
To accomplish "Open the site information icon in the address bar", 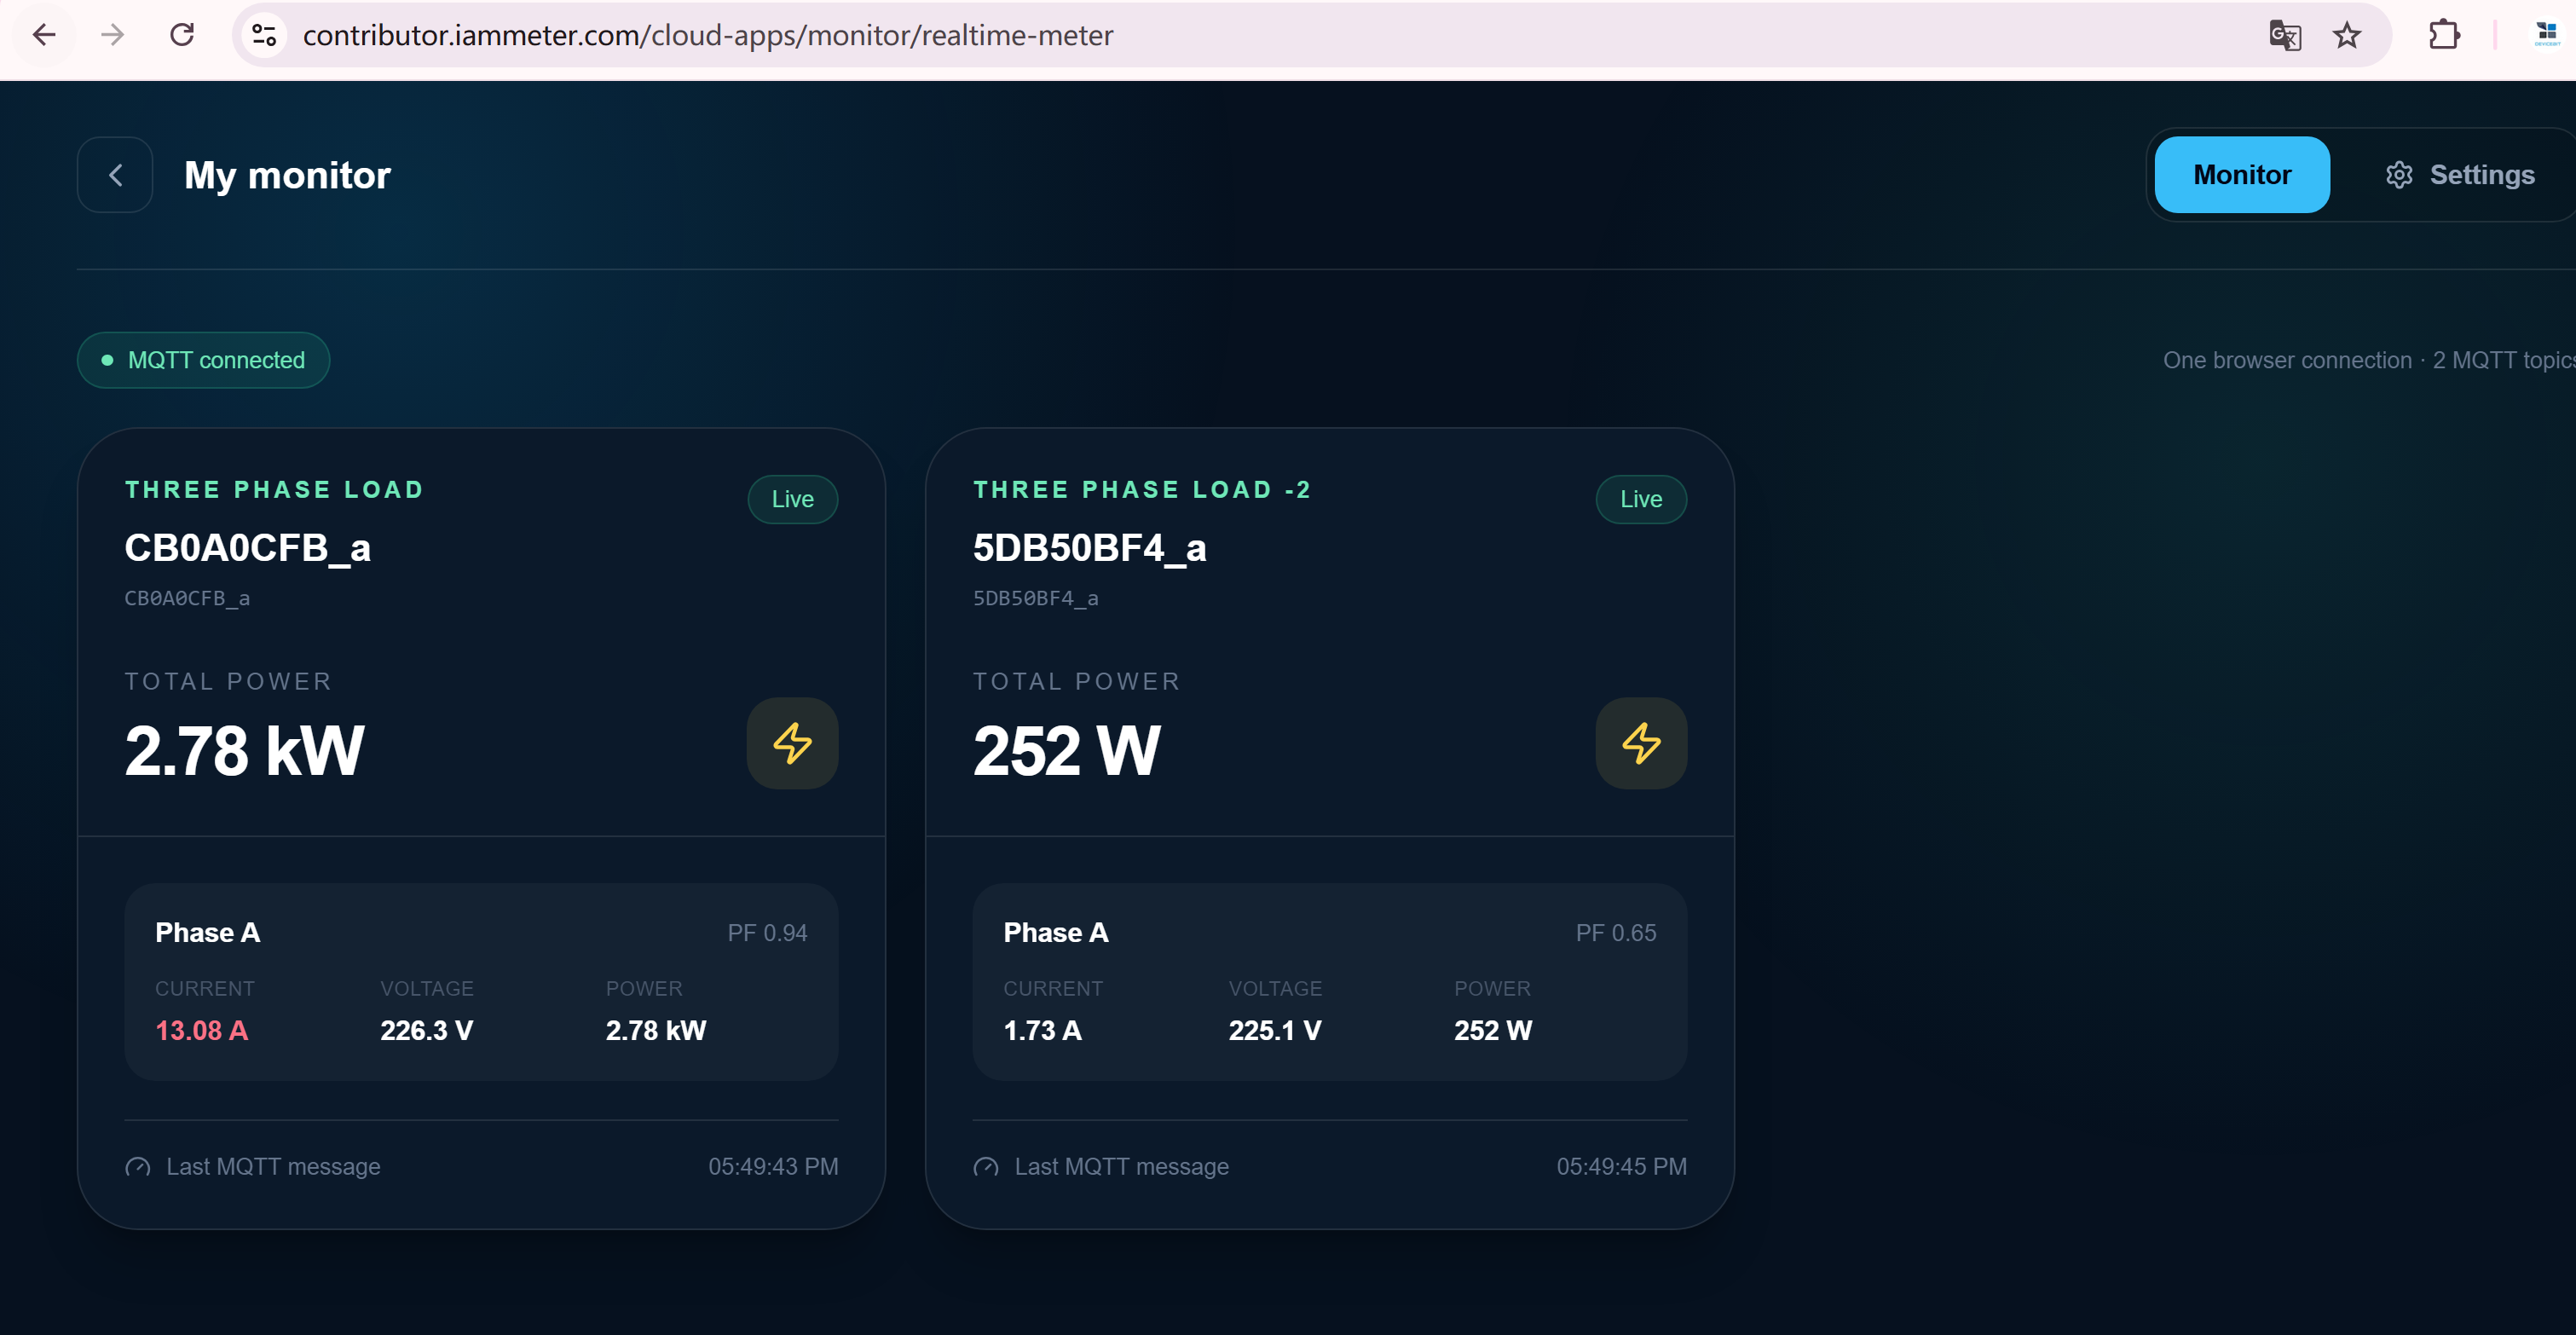I will tap(264, 35).
